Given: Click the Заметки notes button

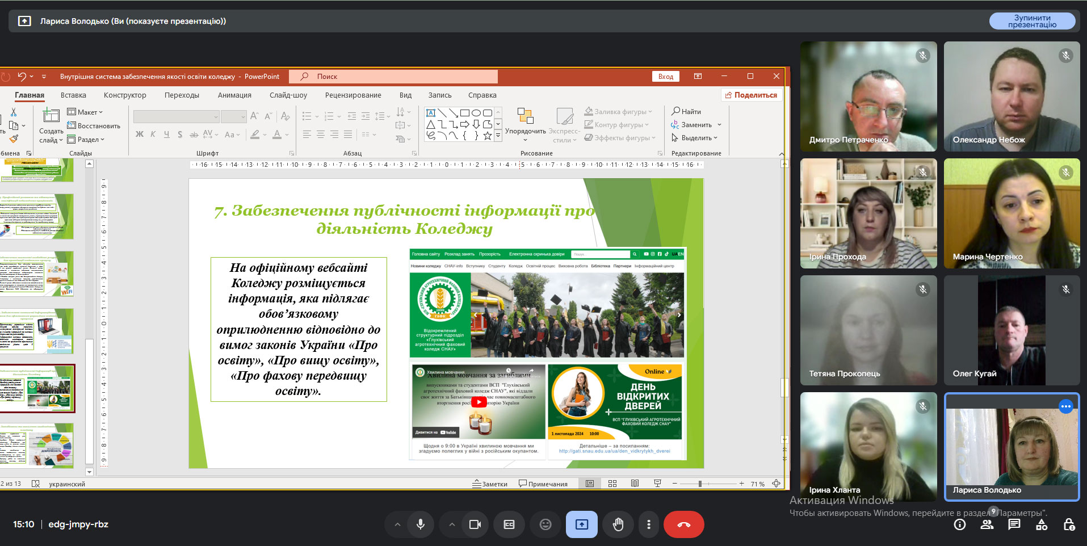Looking at the screenshot, I should [x=490, y=484].
